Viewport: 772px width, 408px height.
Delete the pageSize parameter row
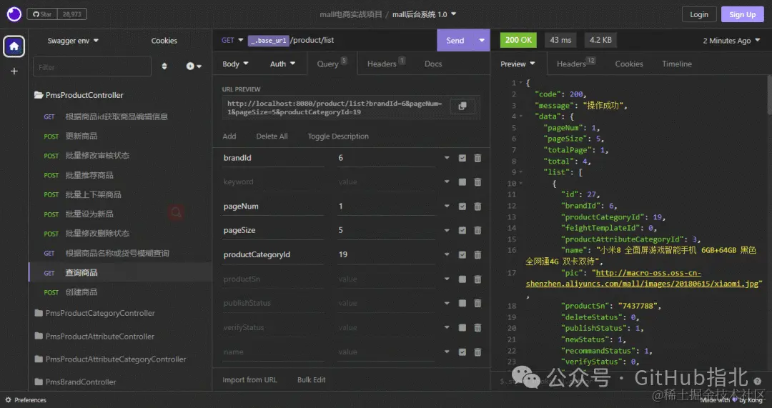[x=477, y=230]
